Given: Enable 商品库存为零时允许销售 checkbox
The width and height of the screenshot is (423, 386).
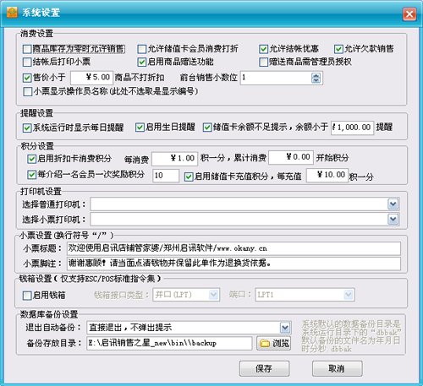Looking at the screenshot, I should point(27,49).
